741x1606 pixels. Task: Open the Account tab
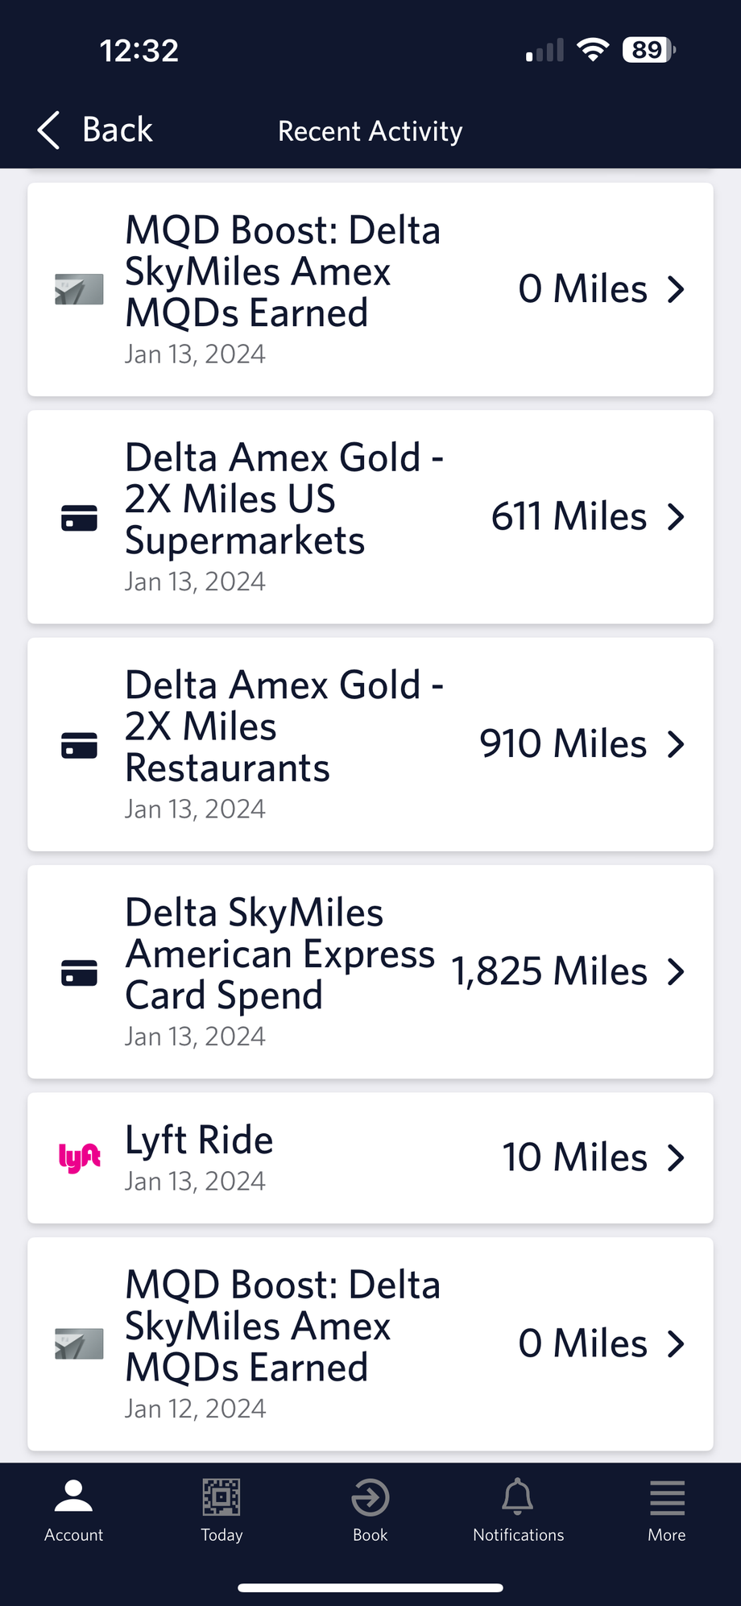(73, 1511)
